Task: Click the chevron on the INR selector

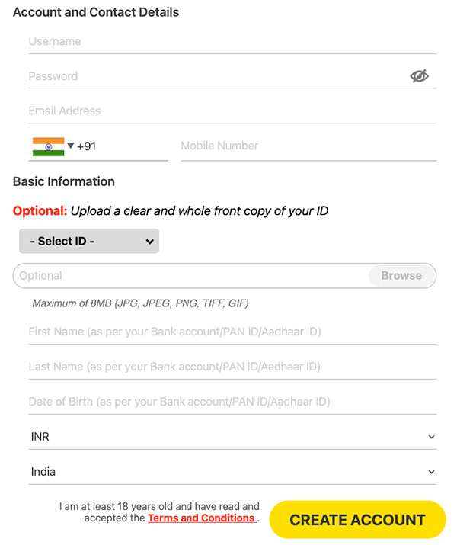Action: pos(431,438)
